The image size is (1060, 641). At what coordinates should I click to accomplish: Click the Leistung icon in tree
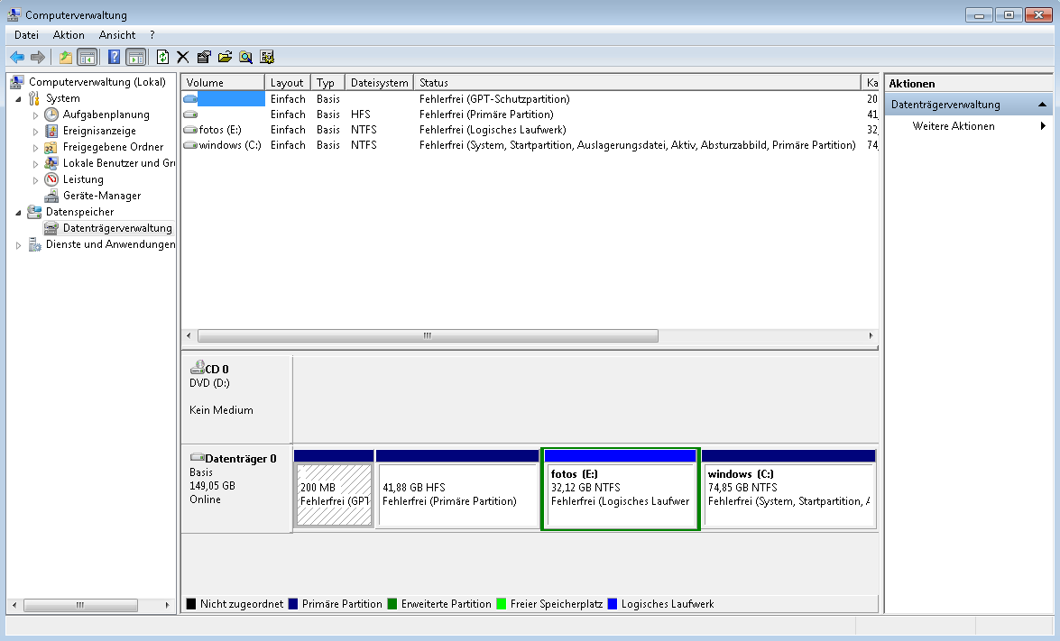51,179
